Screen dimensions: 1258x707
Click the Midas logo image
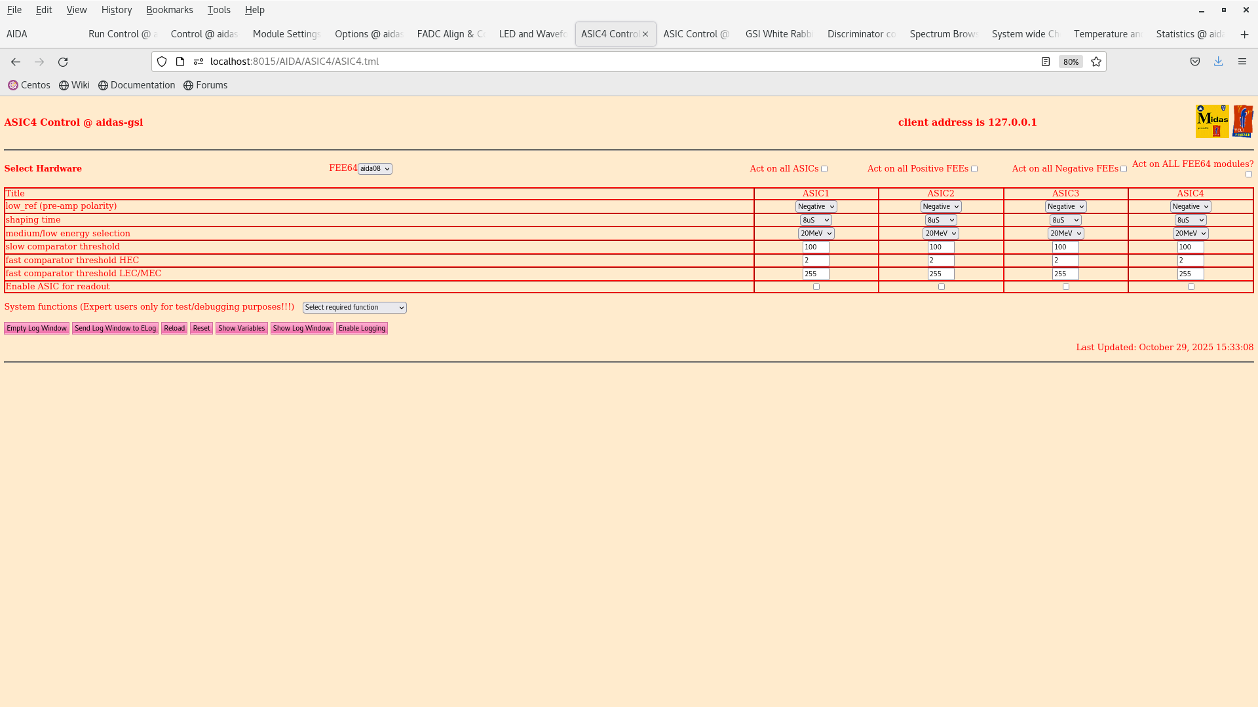point(1211,121)
